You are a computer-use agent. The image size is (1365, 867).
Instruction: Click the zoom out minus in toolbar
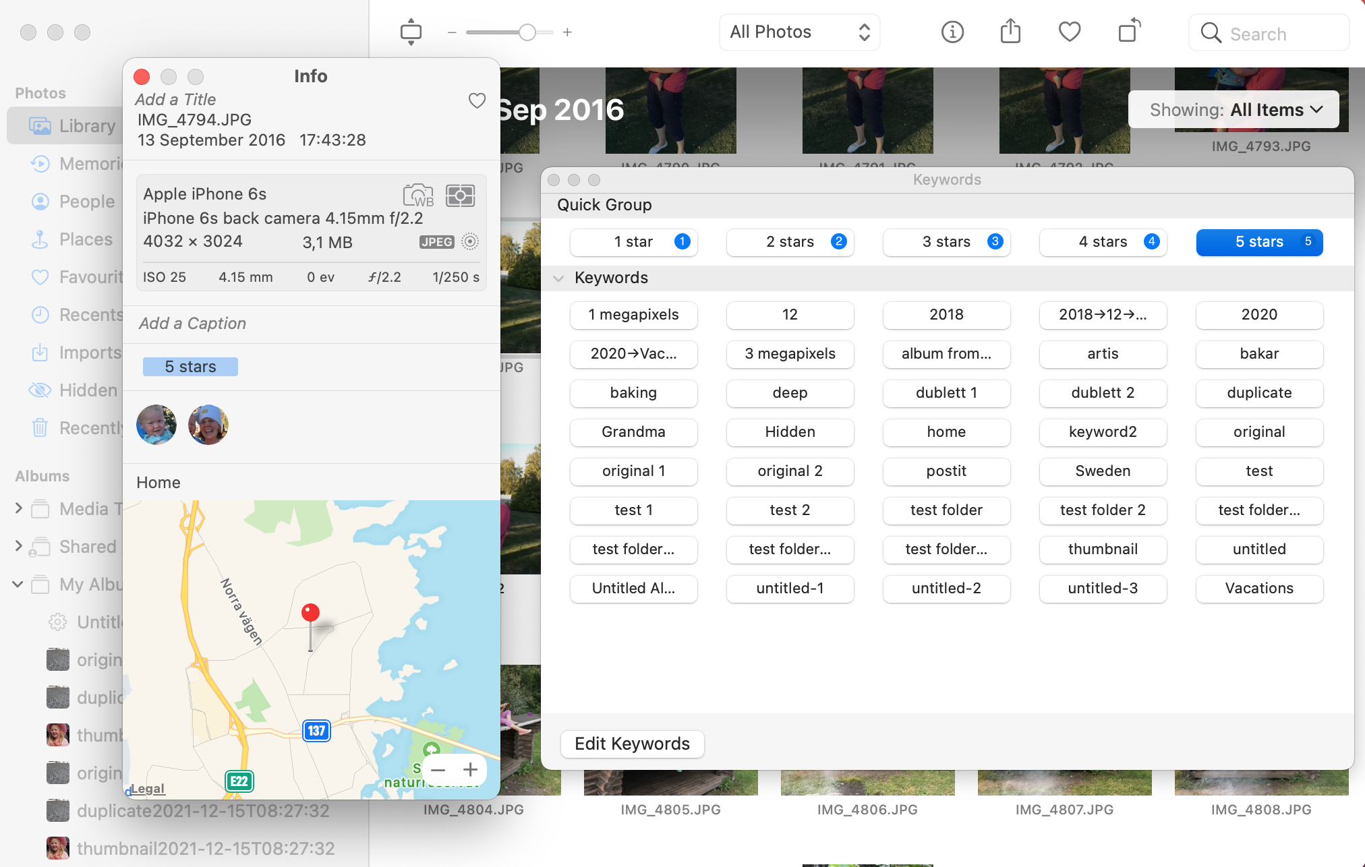tap(452, 32)
